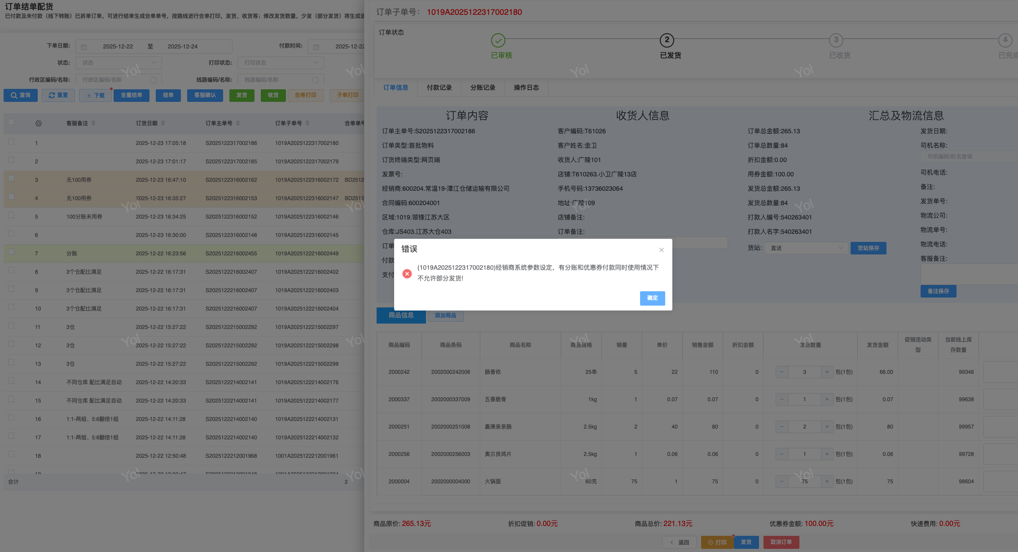Click the 返回 back button
Image resolution: width=1018 pixels, height=552 pixels.
tap(679, 542)
